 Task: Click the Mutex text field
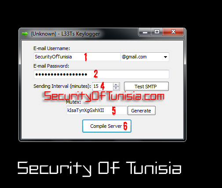tap(96, 110)
